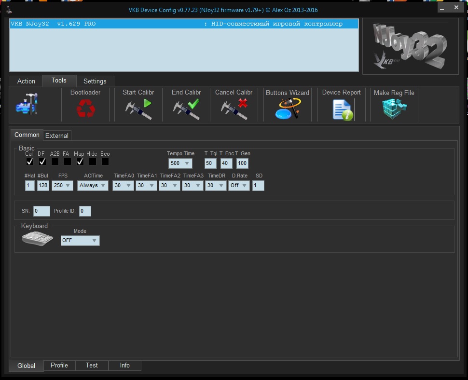Click the #But input field showing 128
This screenshot has height=380, width=468.
click(43, 185)
